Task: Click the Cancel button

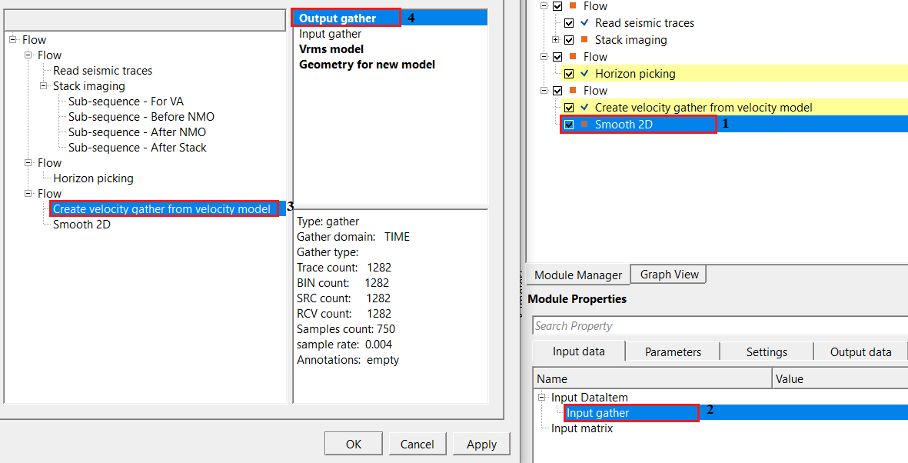Action: click(417, 444)
